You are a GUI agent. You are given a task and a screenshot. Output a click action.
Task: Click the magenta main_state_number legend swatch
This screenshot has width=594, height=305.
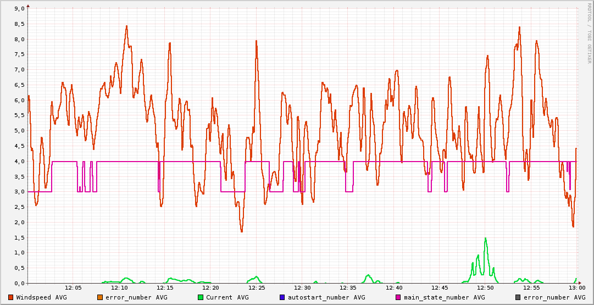pyautogui.click(x=398, y=297)
